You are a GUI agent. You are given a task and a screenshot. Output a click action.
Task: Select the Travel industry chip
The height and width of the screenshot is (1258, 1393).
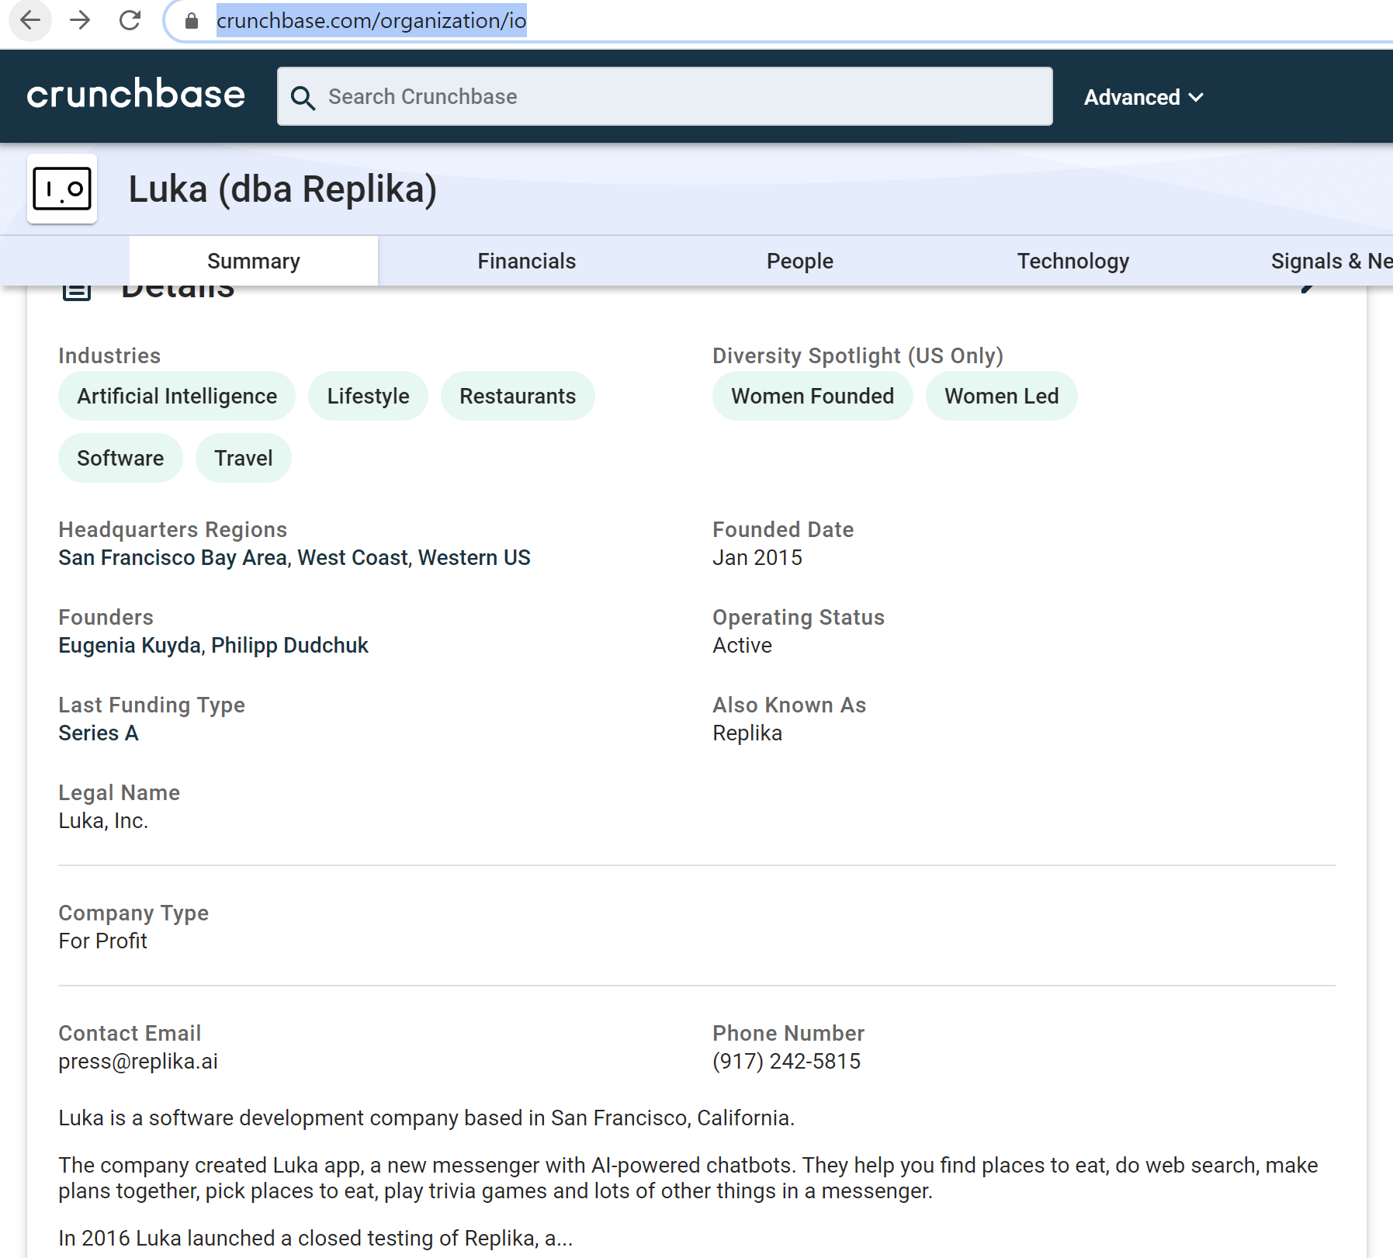click(x=244, y=458)
